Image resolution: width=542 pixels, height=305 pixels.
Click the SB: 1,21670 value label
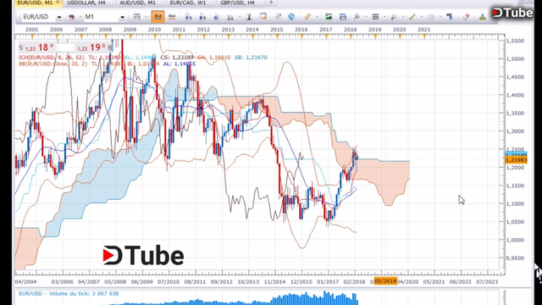pos(251,58)
